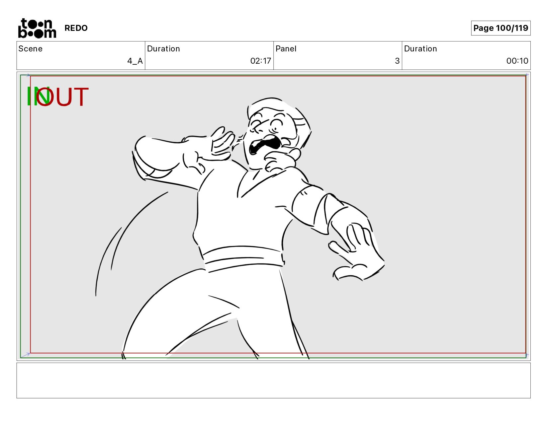Select panel duration value 00:10
Viewport: 548px width, 423px height.
[x=517, y=61]
